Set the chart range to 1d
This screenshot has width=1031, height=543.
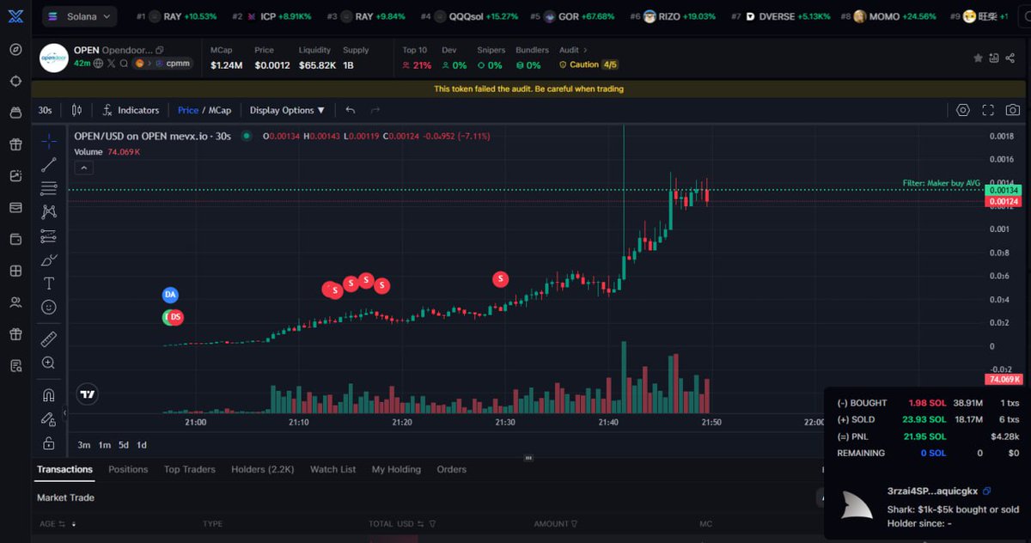coord(142,445)
